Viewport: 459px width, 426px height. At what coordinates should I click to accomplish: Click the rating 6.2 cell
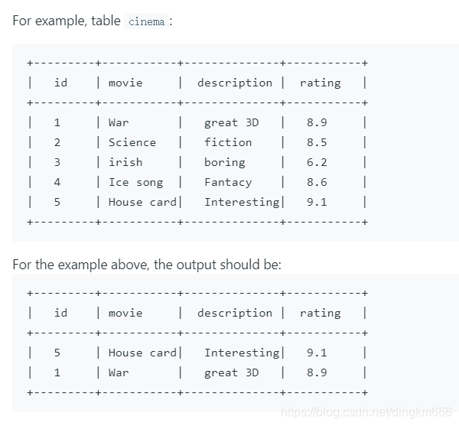pos(317,162)
